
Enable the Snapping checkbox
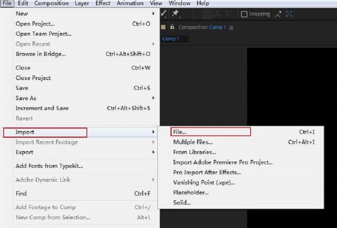point(244,14)
